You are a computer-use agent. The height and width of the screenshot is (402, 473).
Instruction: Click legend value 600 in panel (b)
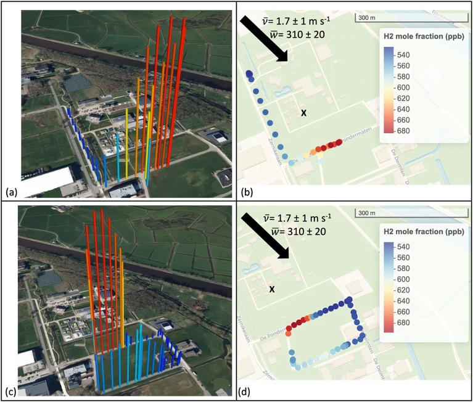pos(403,88)
